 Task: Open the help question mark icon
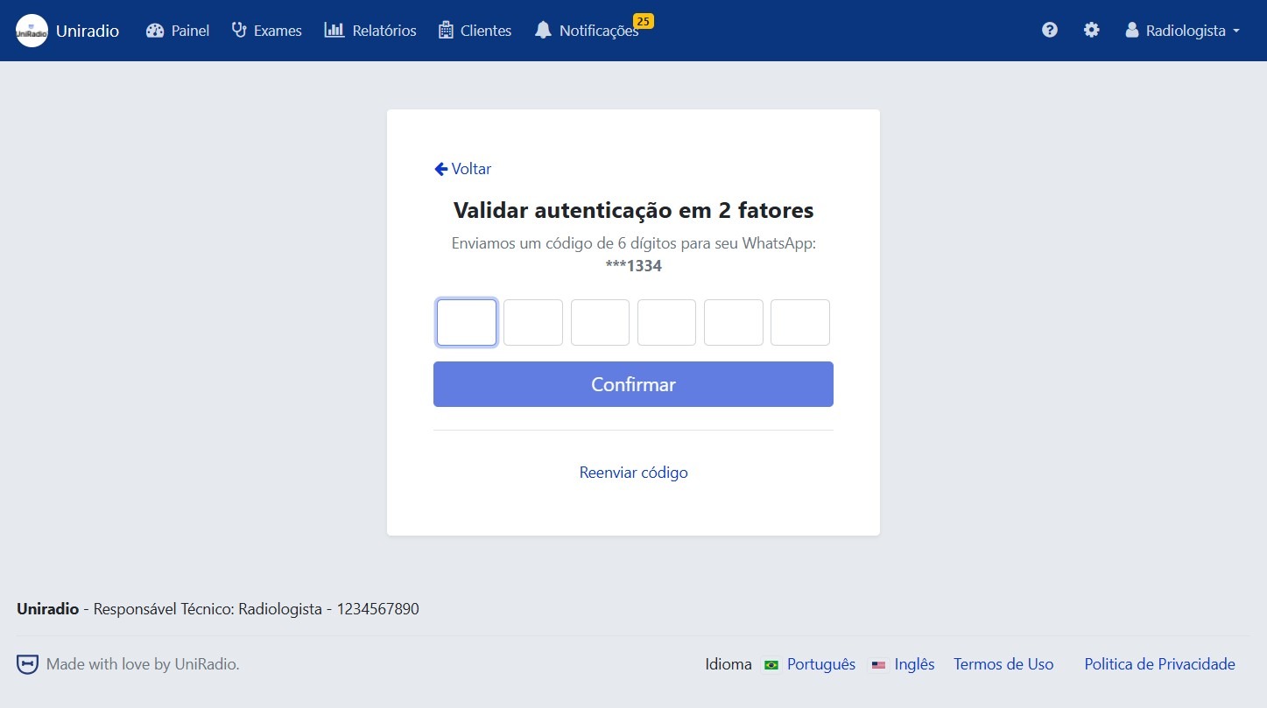click(1049, 29)
